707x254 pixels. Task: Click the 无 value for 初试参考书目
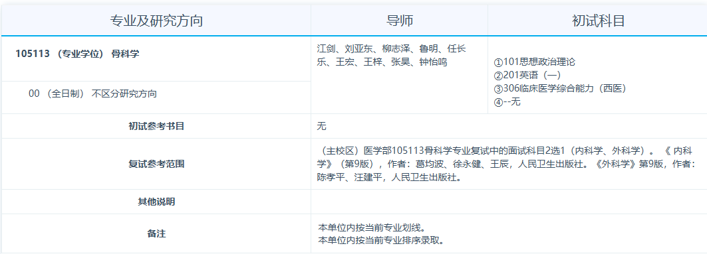coord(321,126)
